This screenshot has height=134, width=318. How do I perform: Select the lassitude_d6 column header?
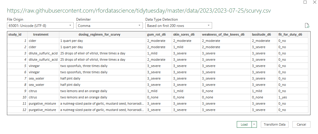(x=264, y=34)
